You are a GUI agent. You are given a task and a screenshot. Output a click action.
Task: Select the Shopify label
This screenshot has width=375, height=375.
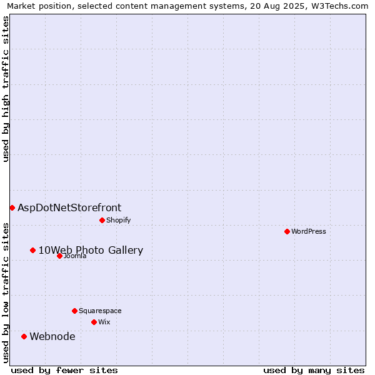tap(118, 220)
